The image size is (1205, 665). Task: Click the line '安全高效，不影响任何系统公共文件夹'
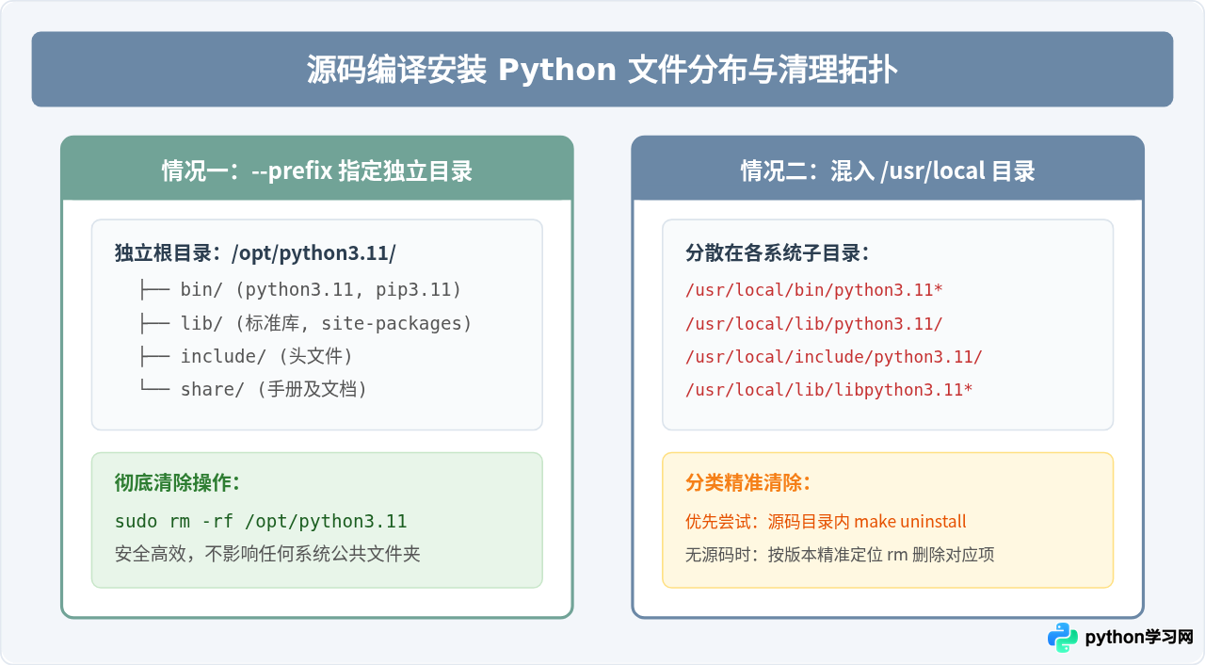[x=267, y=554]
